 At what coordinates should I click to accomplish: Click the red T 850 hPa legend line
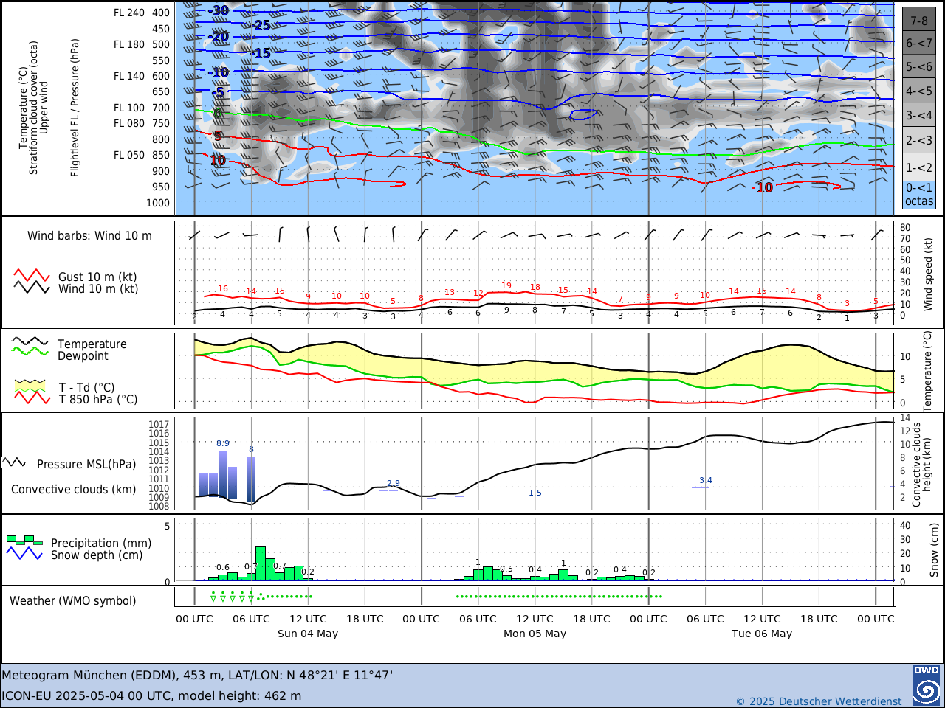click(32, 398)
